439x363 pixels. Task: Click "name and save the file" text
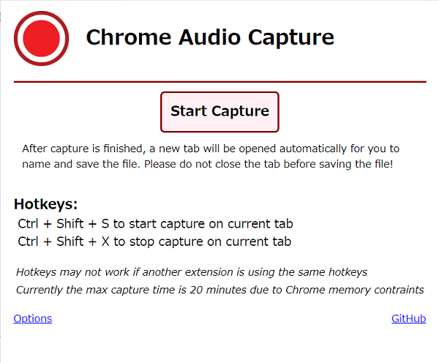click(80, 164)
